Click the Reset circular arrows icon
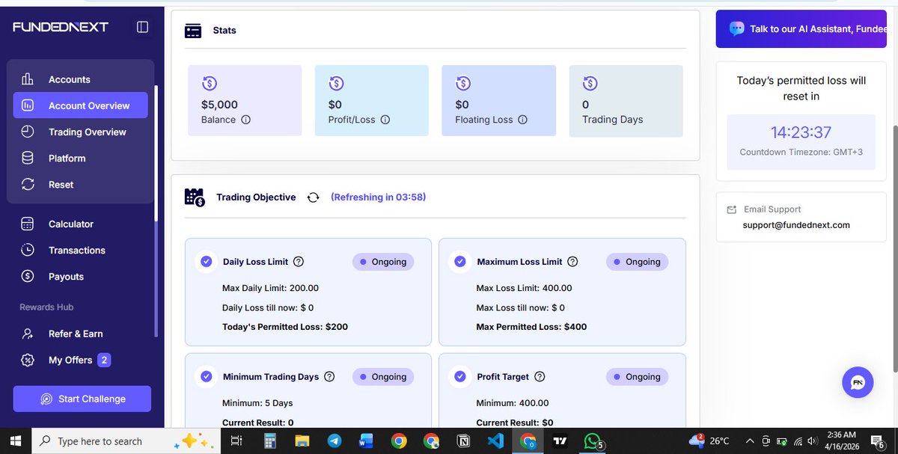Screen dimensions: 898x454 28,184
